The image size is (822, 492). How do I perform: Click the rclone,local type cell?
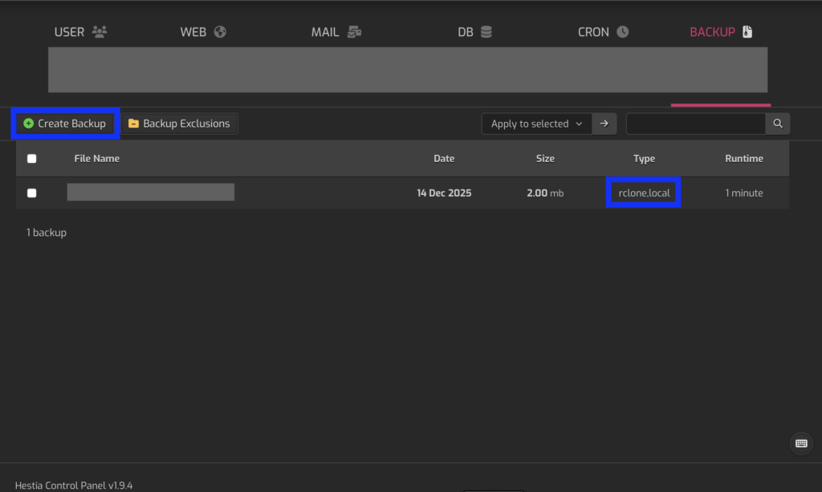pyautogui.click(x=644, y=193)
